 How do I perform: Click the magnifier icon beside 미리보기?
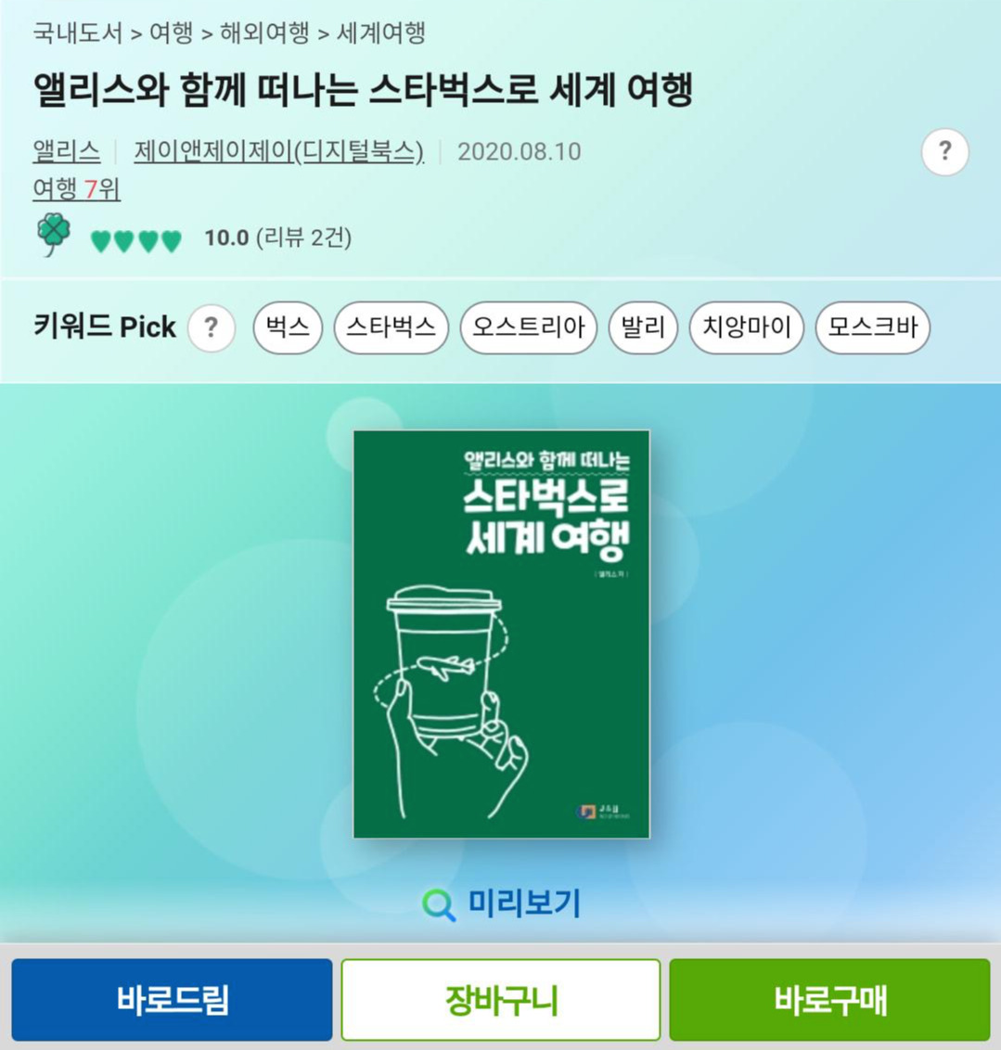pyautogui.click(x=439, y=905)
